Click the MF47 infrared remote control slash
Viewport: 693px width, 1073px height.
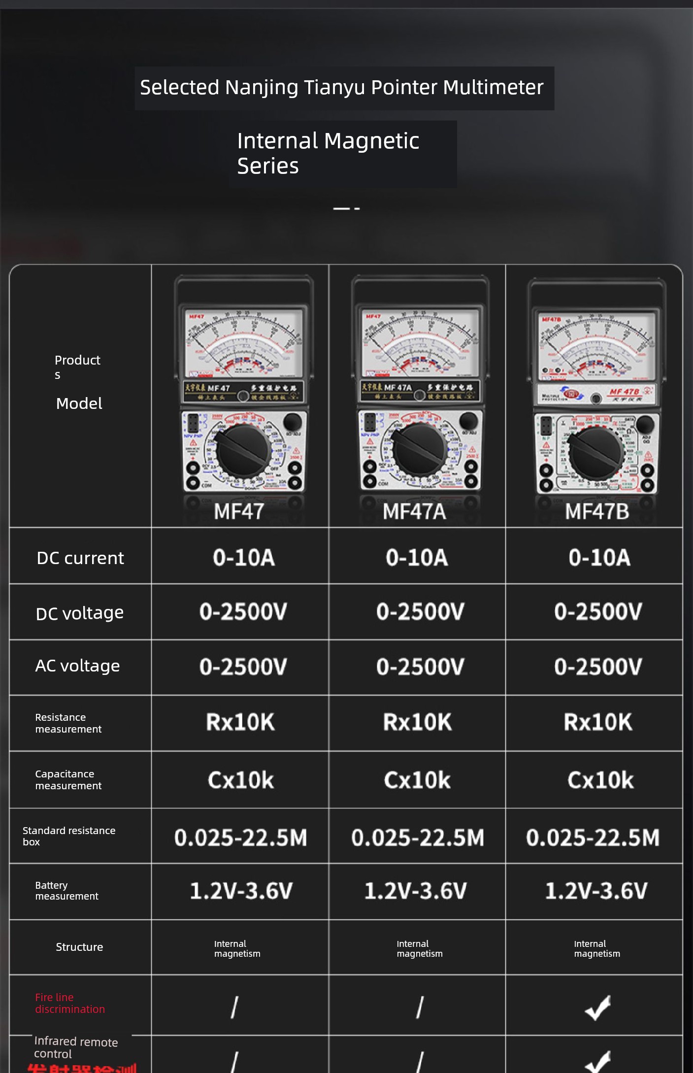click(235, 1062)
